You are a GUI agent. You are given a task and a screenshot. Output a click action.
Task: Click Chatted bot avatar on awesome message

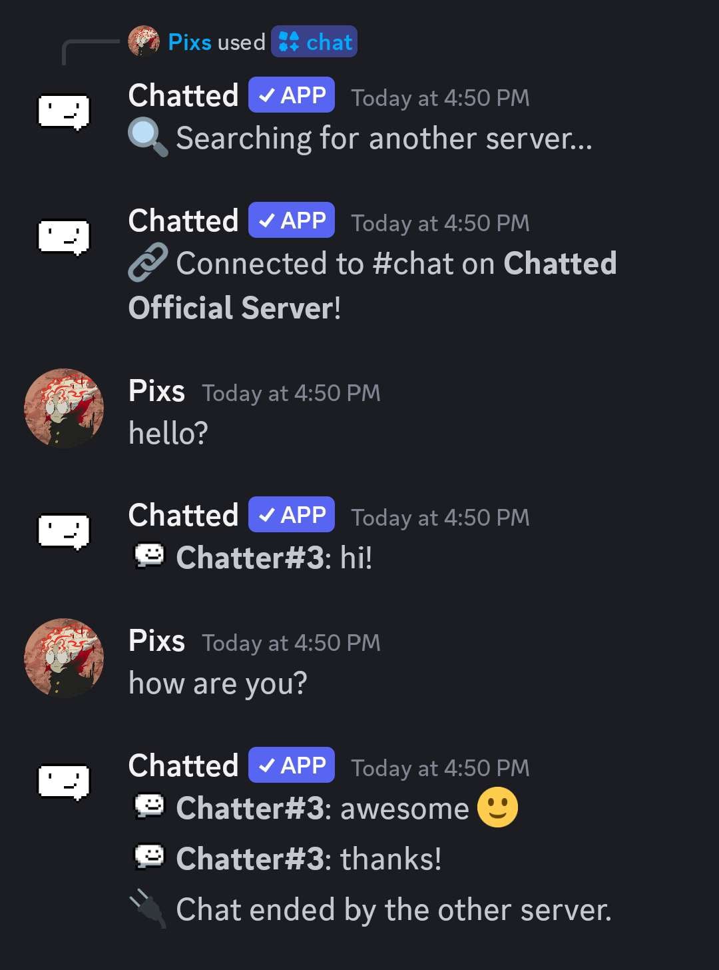(x=63, y=782)
